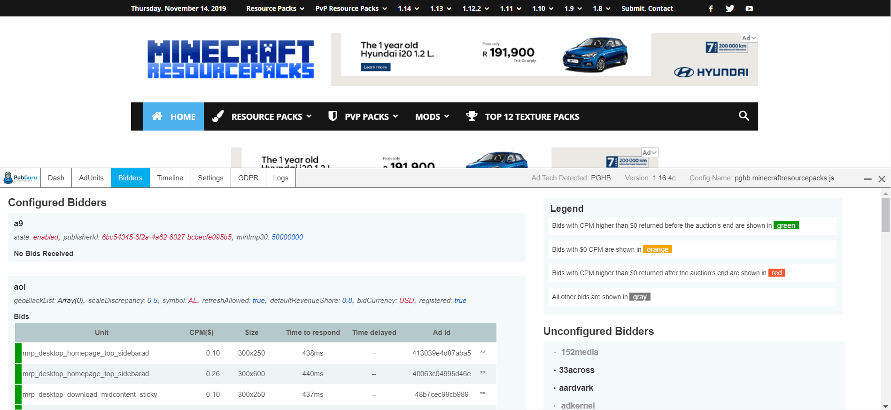This screenshot has width=891, height=410.
Task: Minimize the PubGuru panel
Action: click(868, 179)
